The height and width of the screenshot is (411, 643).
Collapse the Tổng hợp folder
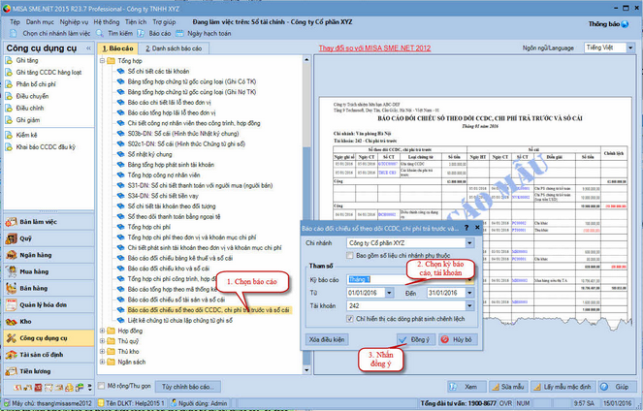pyautogui.click(x=103, y=61)
